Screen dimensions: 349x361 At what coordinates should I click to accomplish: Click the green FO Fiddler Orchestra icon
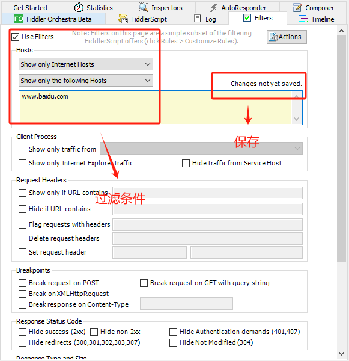pyautogui.click(x=19, y=19)
